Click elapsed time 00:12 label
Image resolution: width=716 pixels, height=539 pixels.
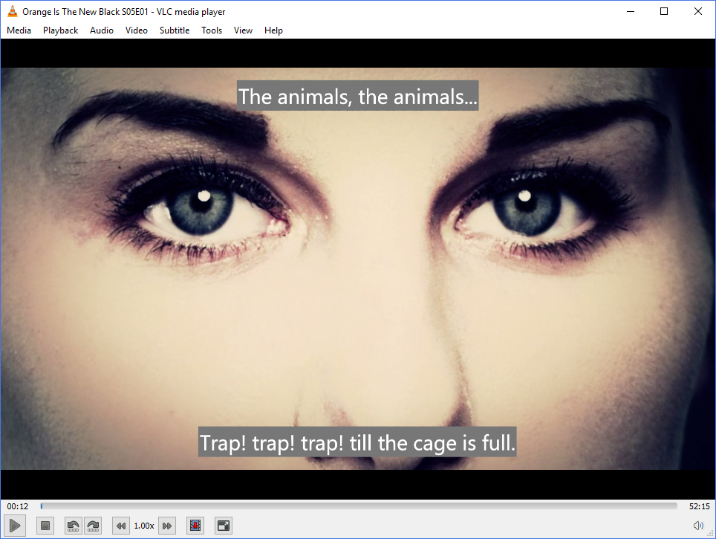click(x=17, y=506)
